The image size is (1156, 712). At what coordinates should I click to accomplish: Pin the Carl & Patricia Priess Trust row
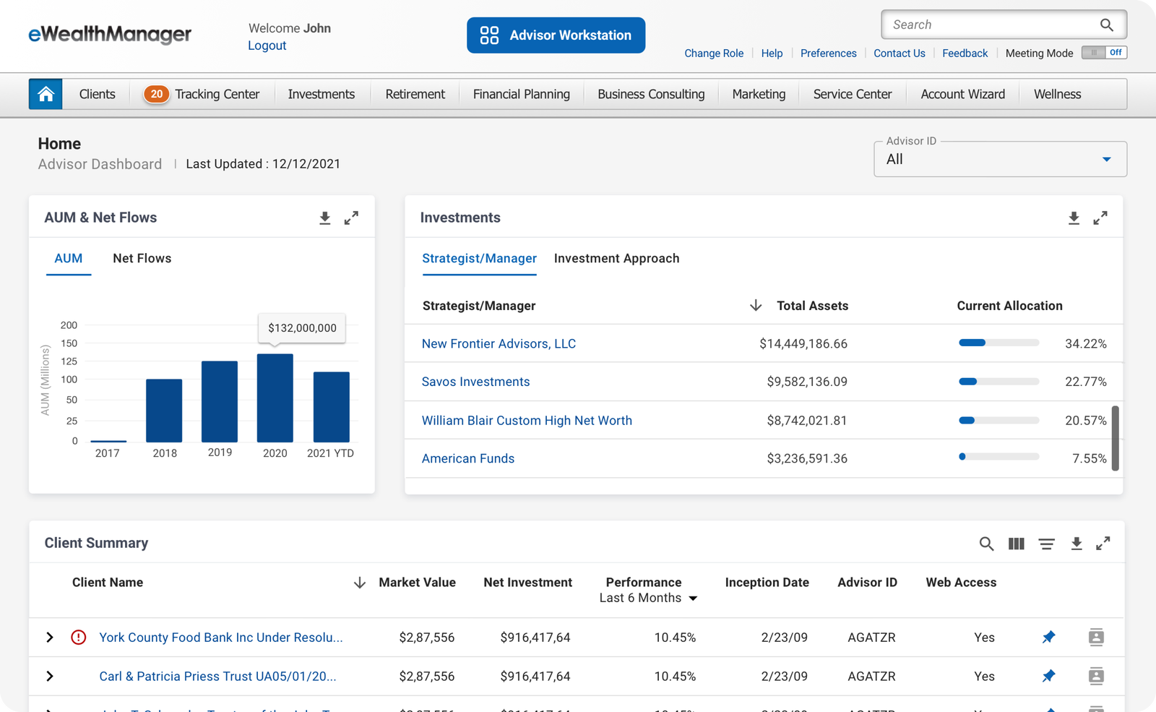point(1049,676)
